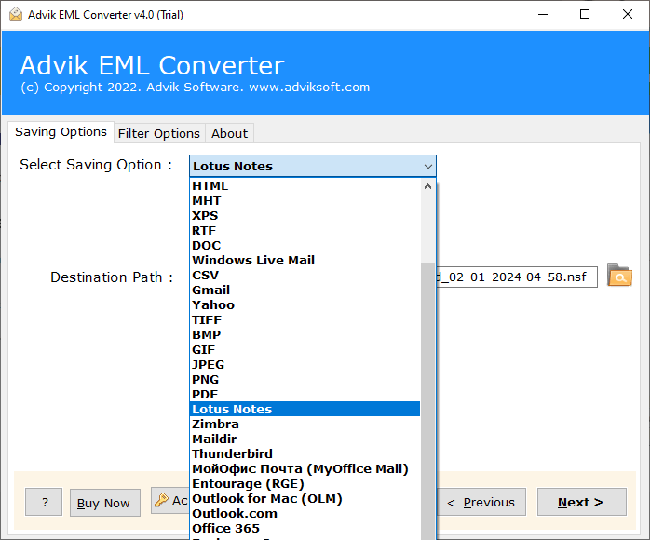Screen dimensions: 650x540
Task: Choose Entourage (RGE) option
Action: pyautogui.click(x=305, y=483)
